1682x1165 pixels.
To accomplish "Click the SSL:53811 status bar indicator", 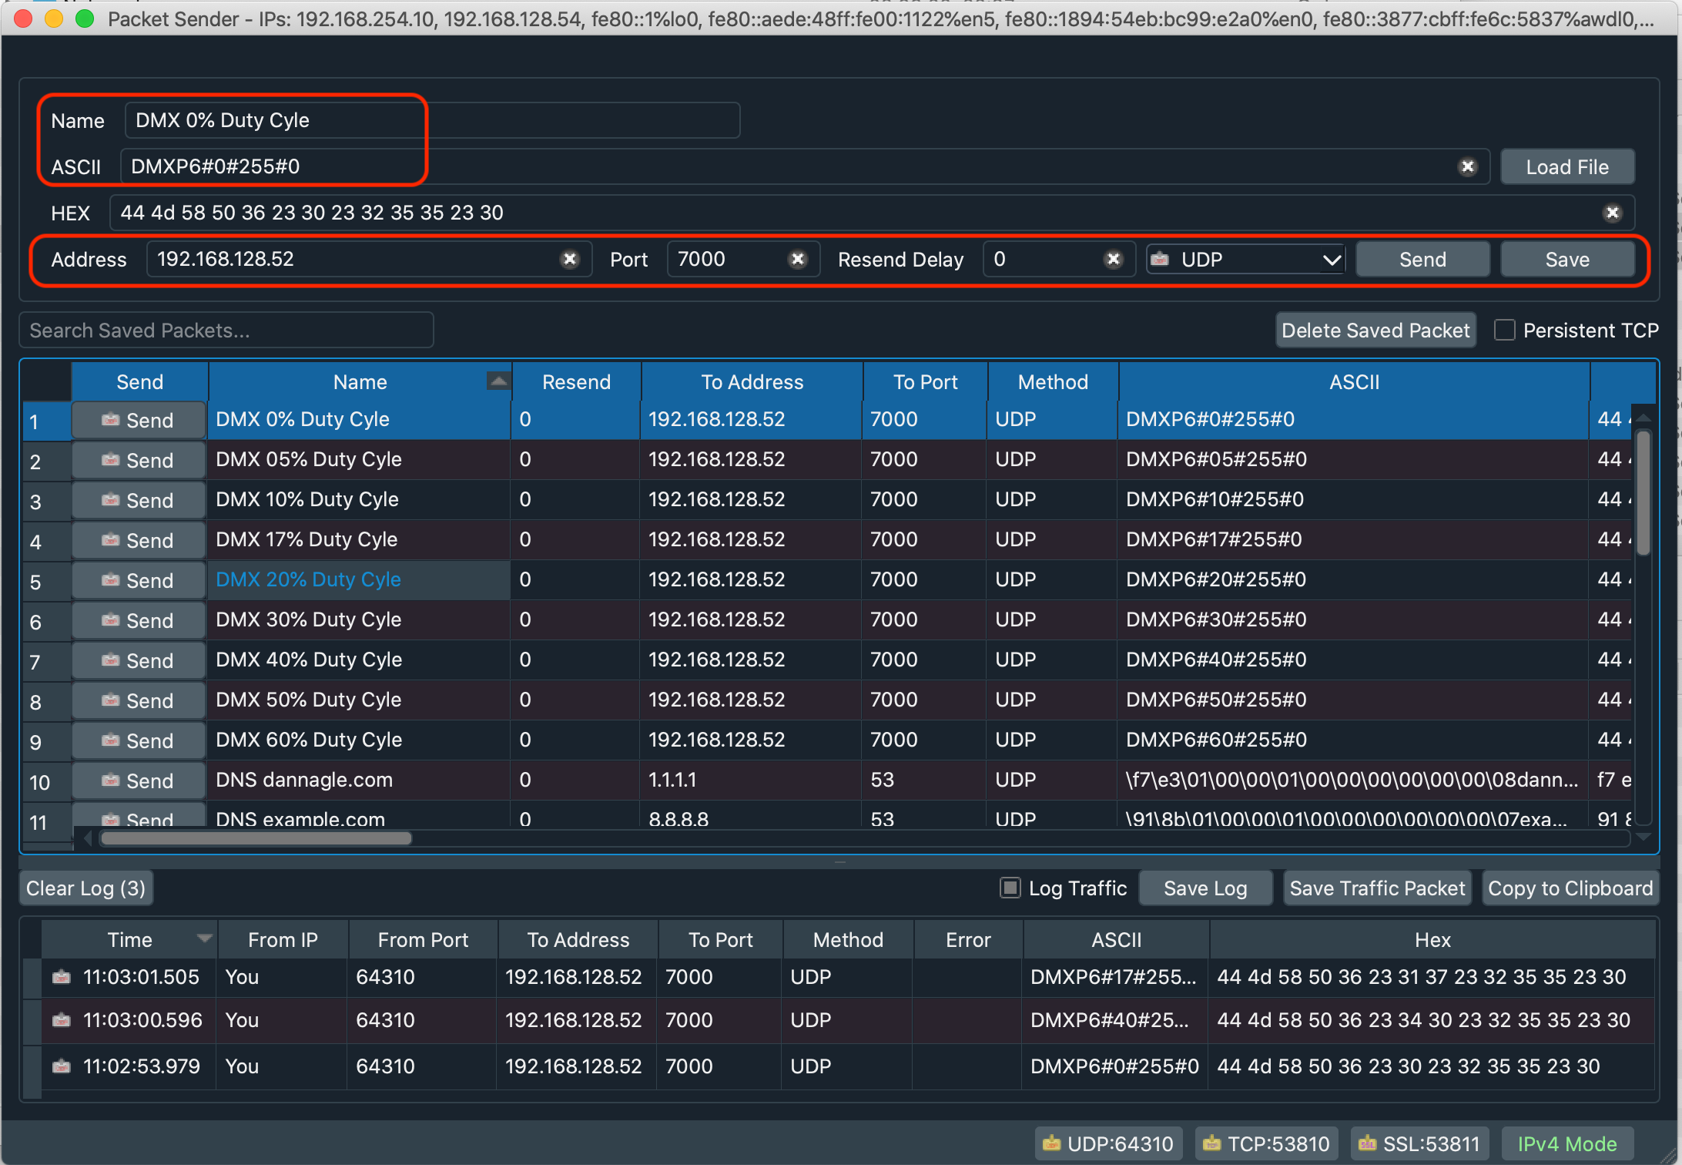I will [1419, 1143].
